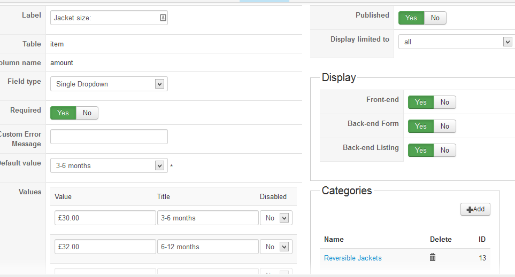Open Disabled dropdown for 6-12 months row

click(x=276, y=247)
